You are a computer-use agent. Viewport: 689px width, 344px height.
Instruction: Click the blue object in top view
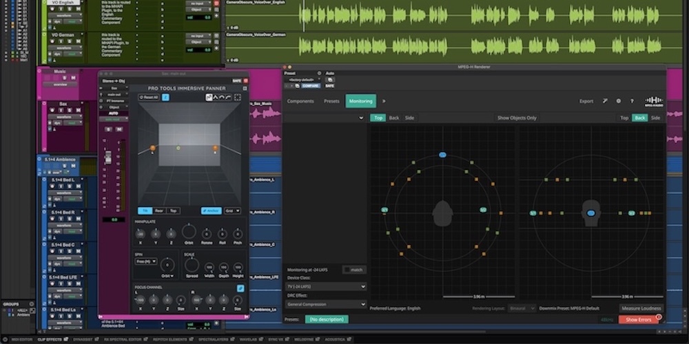[442, 155]
